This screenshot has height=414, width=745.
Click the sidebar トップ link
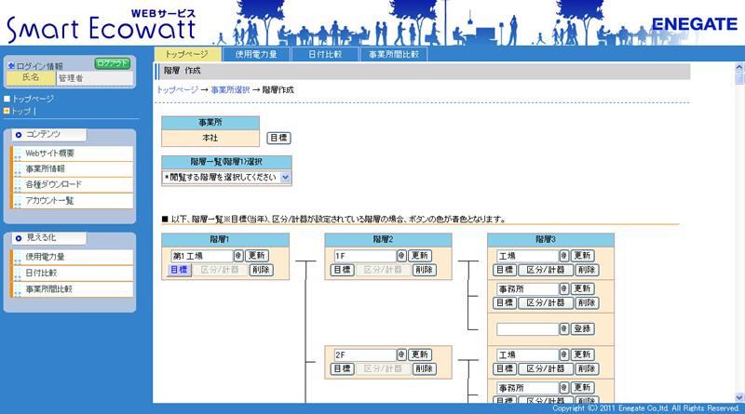click(20, 111)
